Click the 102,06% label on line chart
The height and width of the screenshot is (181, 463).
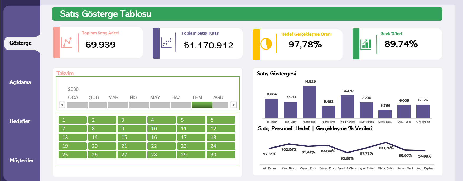pyautogui.click(x=289, y=150)
